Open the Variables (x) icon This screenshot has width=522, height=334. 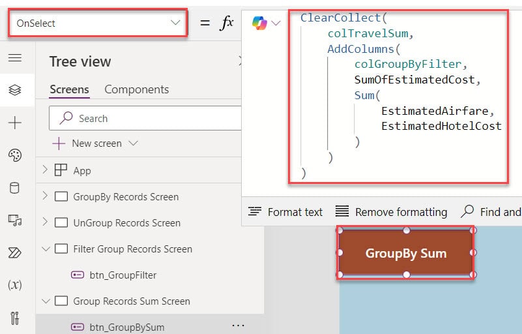pos(15,285)
